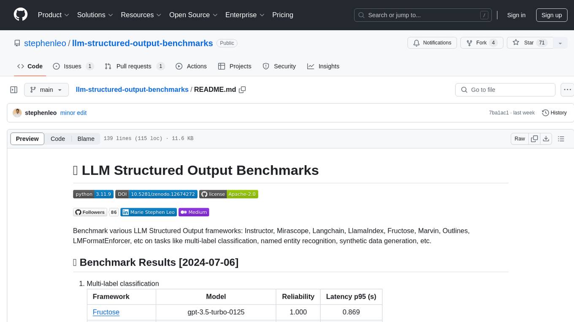Click the Reliability column header
The image size is (574, 322).
pos(298,297)
